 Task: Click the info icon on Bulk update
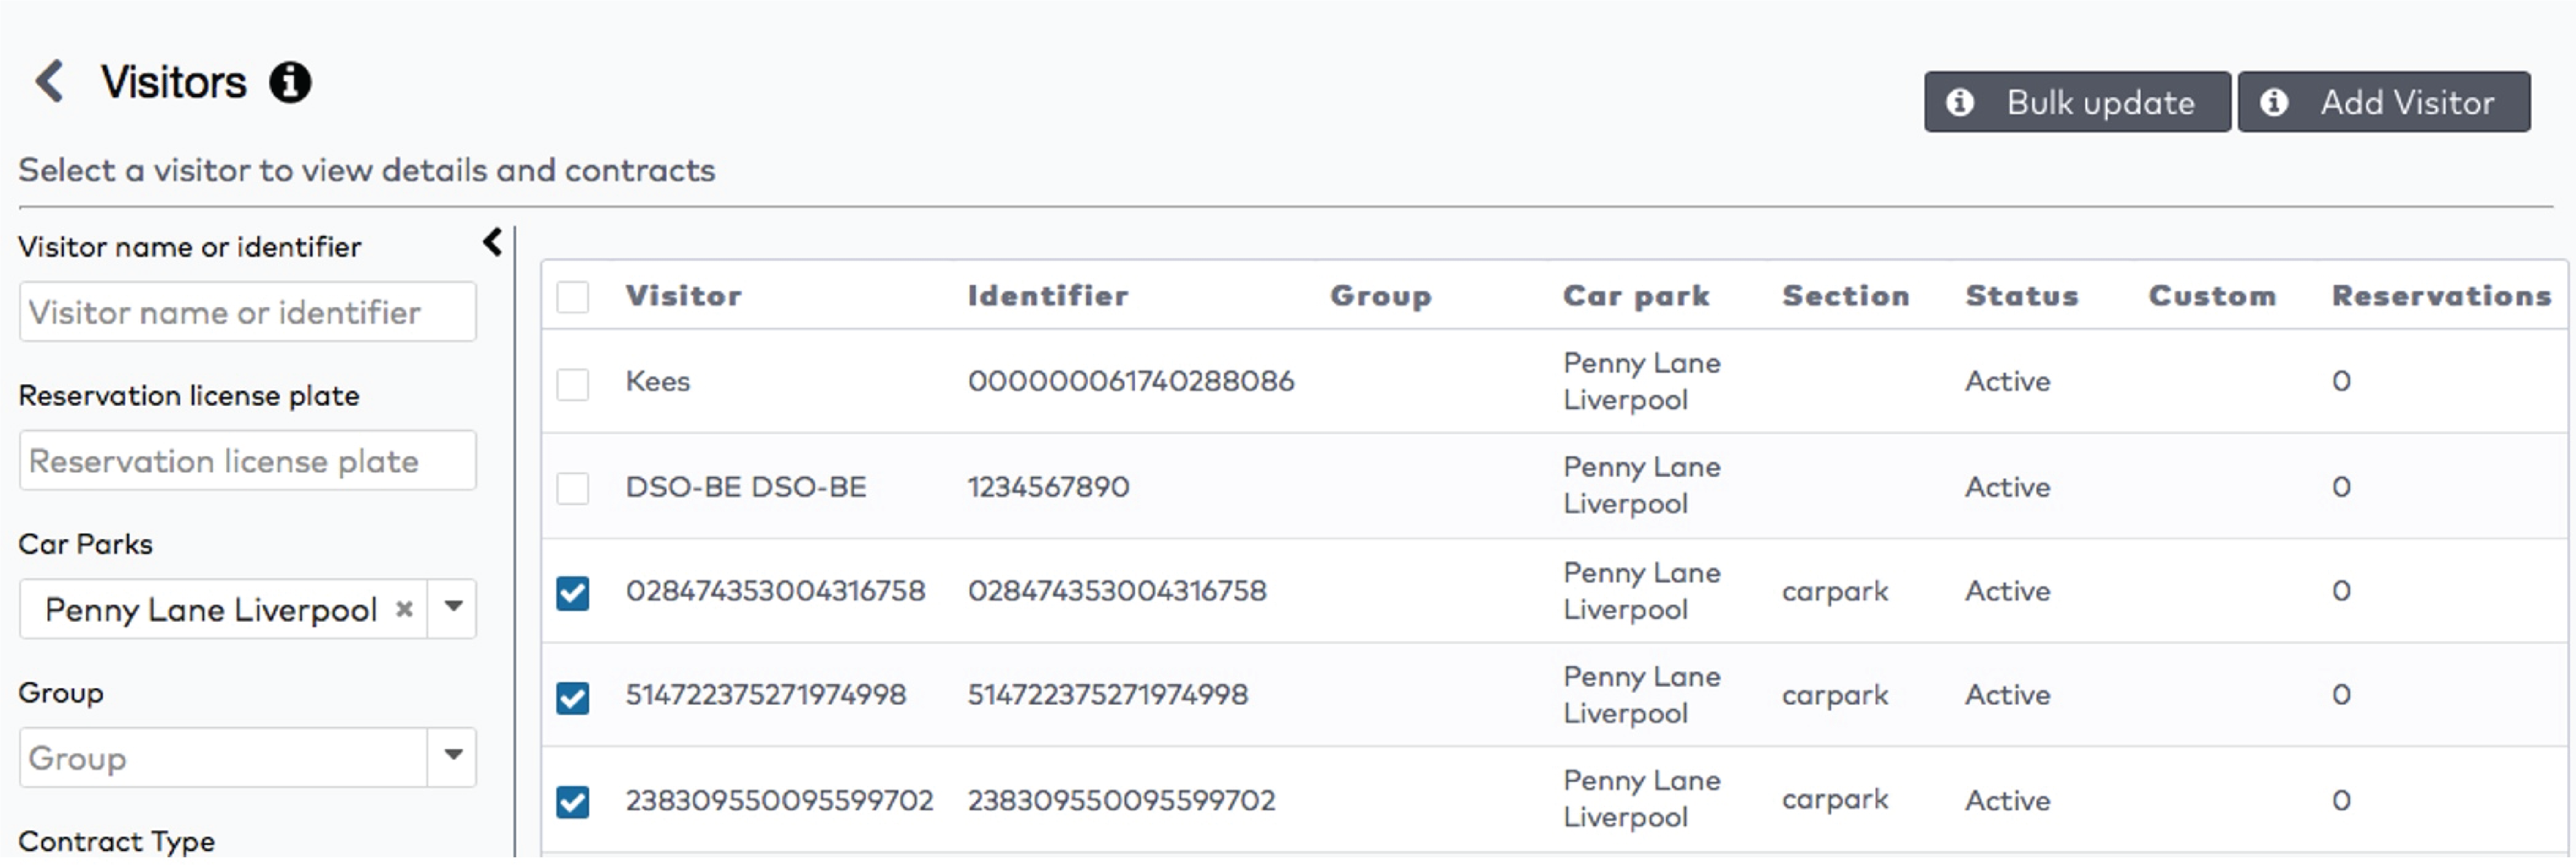click(1959, 102)
